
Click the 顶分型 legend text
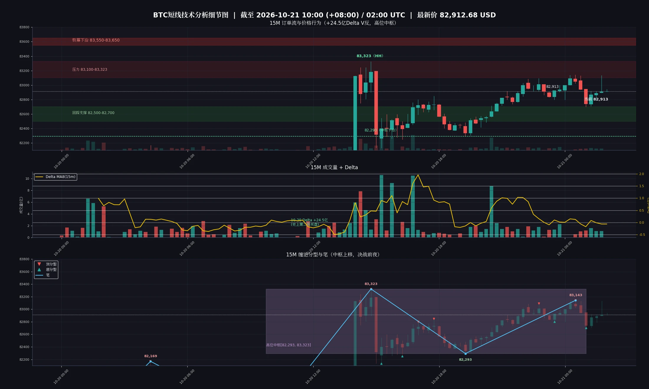(51, 264)
